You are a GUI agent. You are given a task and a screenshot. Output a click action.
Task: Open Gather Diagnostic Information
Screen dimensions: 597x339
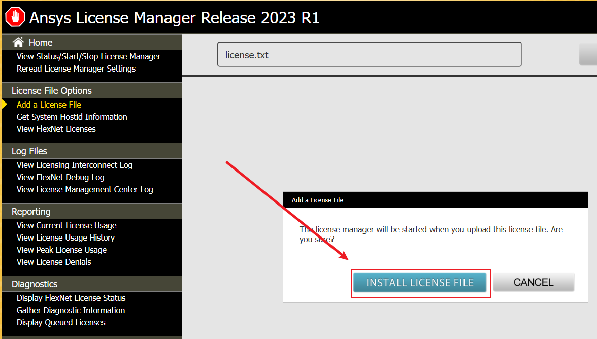coord(71,310)
